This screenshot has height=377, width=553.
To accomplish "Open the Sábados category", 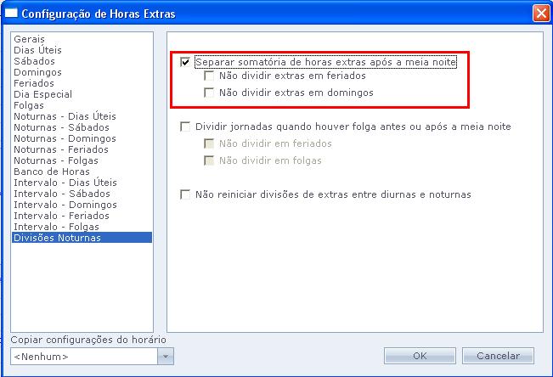I will point(82,61).
